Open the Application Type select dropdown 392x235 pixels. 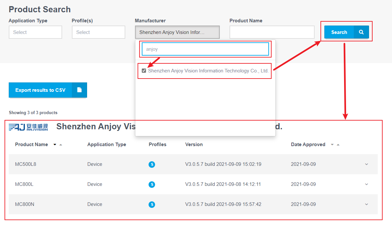(35, 32)
